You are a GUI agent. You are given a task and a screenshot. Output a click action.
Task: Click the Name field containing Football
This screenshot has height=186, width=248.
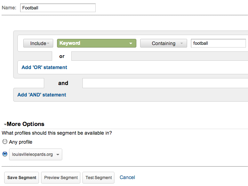(58, 8)
